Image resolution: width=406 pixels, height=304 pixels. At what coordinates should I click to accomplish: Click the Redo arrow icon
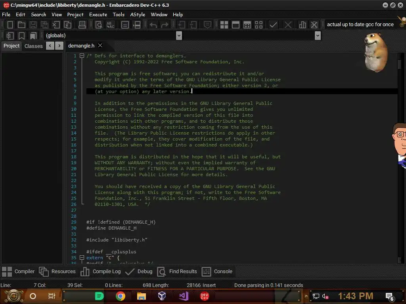165,25
